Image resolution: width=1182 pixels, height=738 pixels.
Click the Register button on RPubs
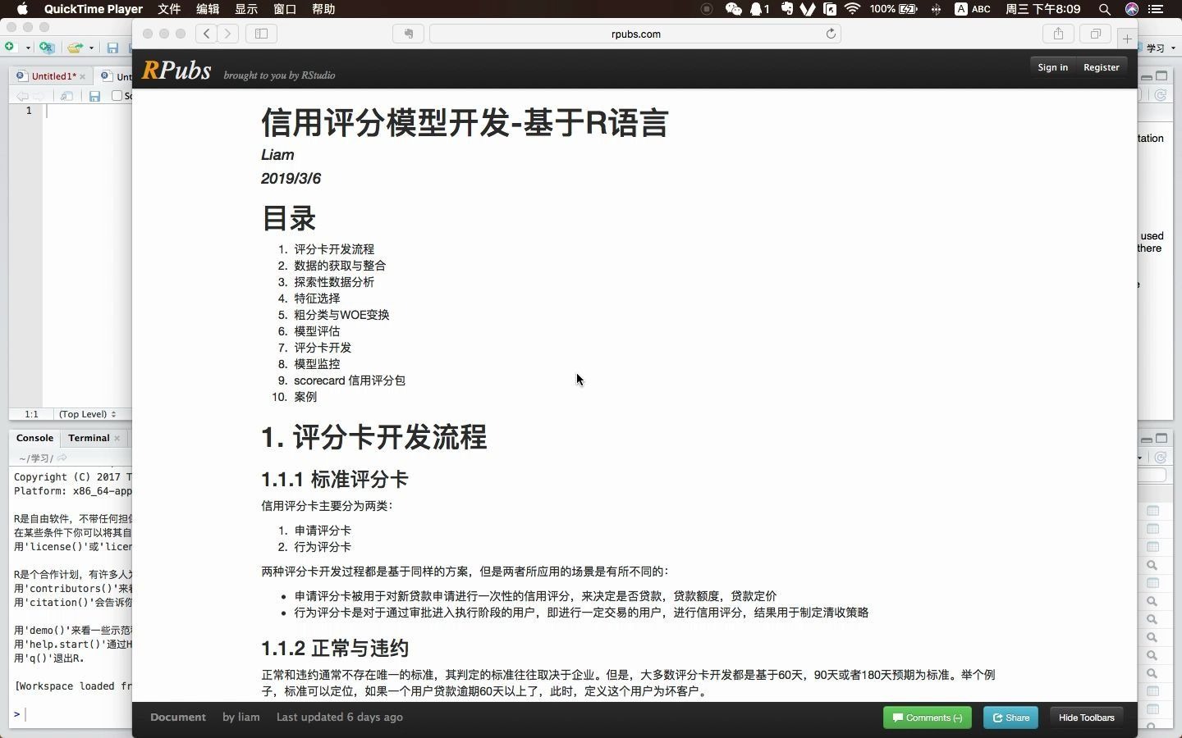1100,67
